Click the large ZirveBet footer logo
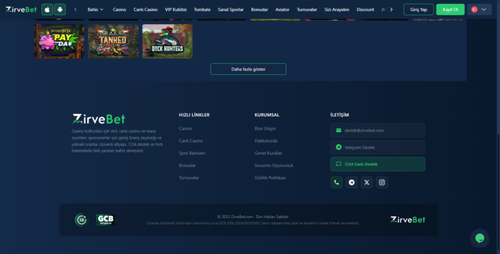500x254 pixels. (x=99, y=119)
